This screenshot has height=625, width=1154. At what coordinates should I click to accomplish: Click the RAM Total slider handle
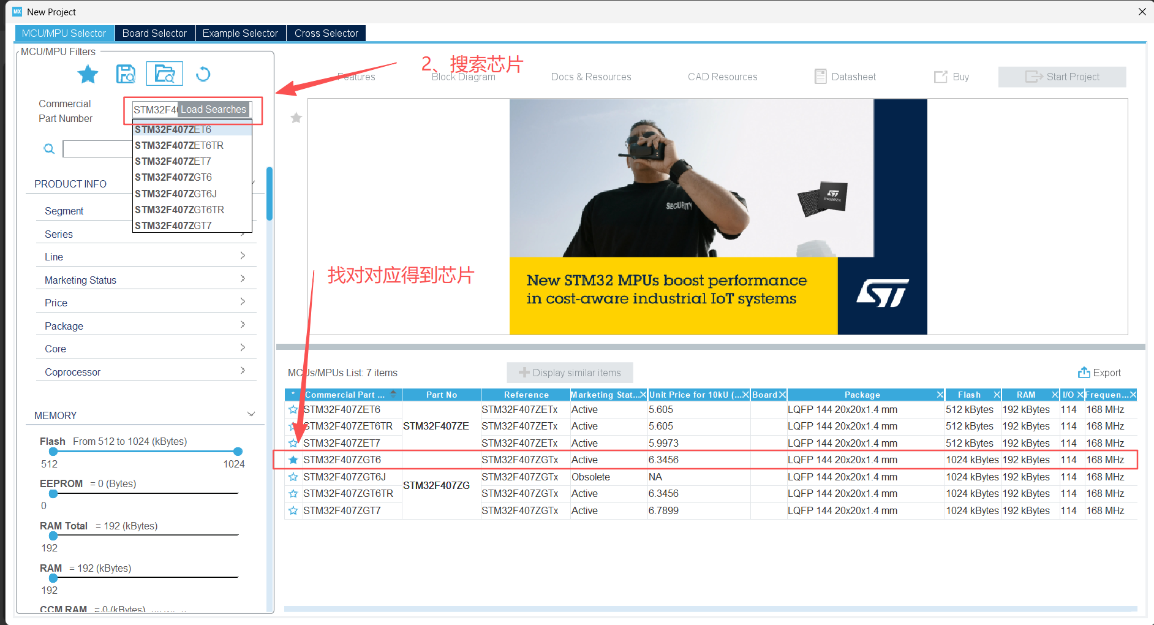(x=53, y=536)
